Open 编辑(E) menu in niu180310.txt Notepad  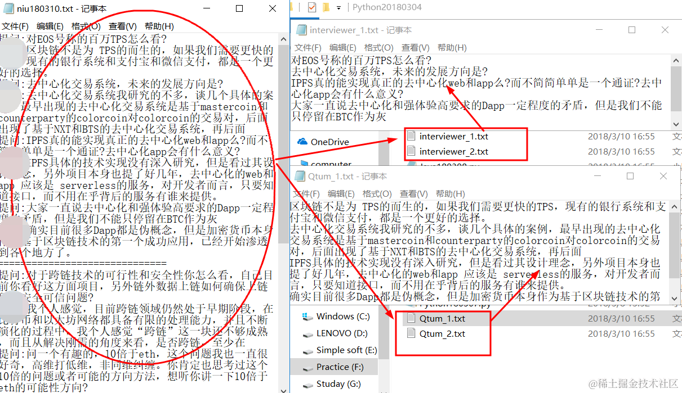point(50,26)
